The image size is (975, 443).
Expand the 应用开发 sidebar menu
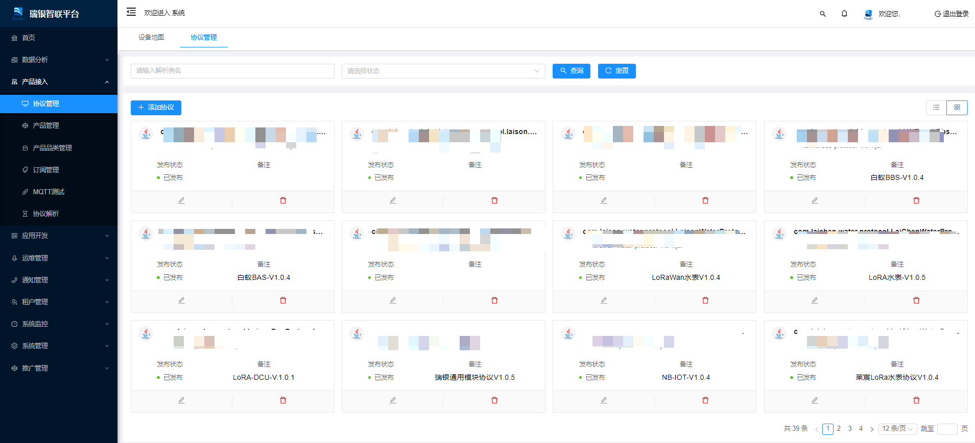coord(59,236)
